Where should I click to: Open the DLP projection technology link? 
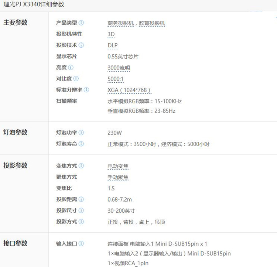click(x=113, y=45)
